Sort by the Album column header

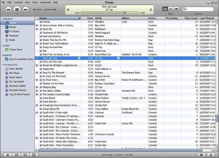134,18
